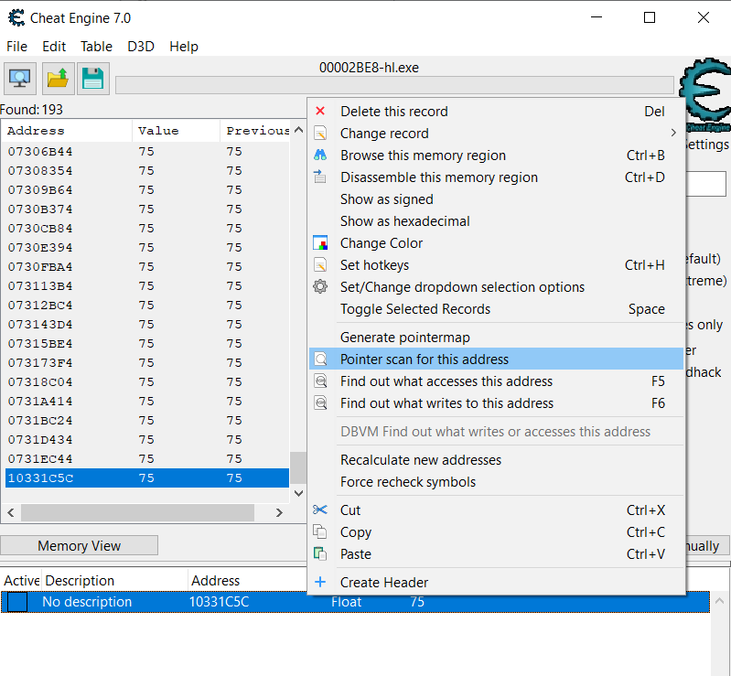Open the Edit menu
731x676 pixels.
pos(54,47)
